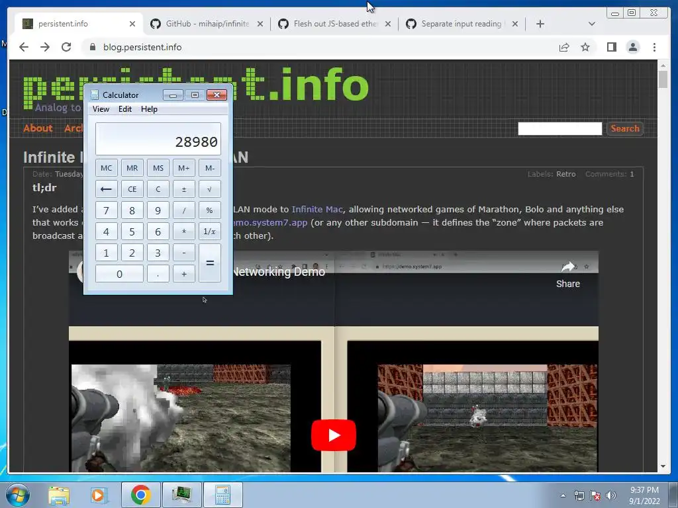Open Calculator View menu

(101, 109)
